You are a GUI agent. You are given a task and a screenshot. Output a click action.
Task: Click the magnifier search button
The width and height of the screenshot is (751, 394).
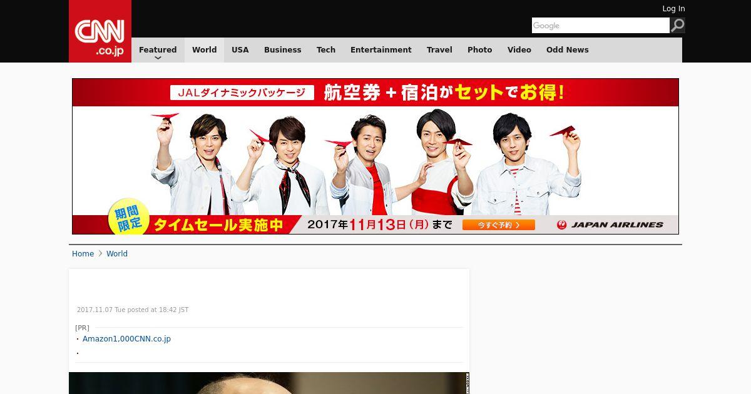[x=677, y=25]
